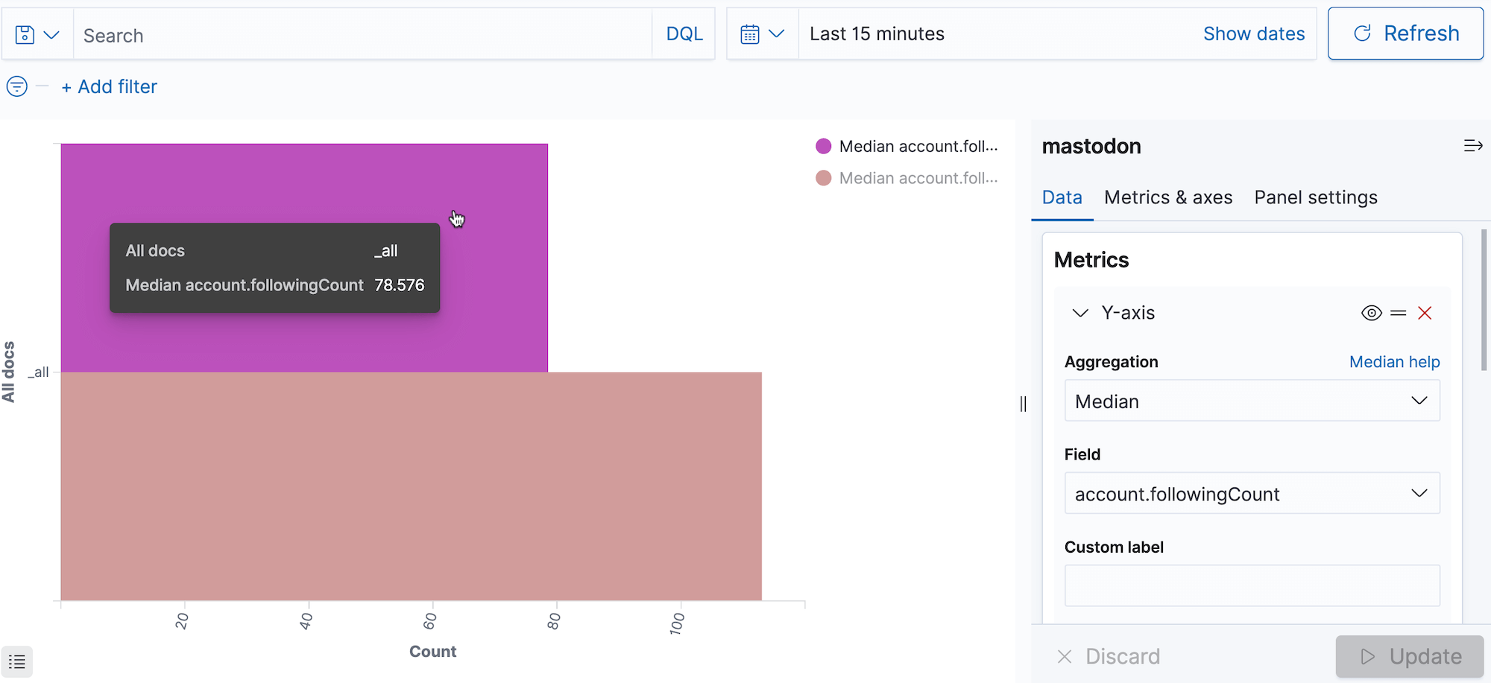The image size is (1491, 683).
Task: Click the collapse handle between chart and panel
Action: click(1023, 404)
